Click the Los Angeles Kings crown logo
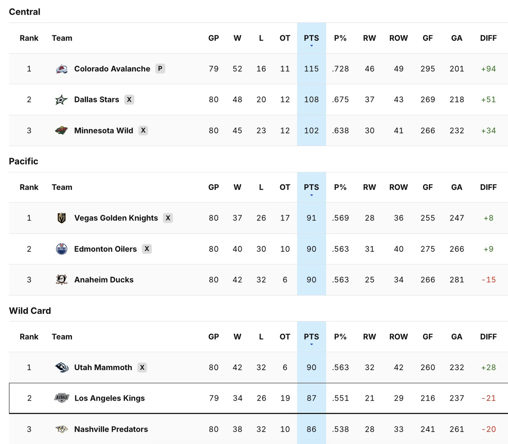This screenshot has height=444, width=508. pyautogui.click(x=62, y=398)
